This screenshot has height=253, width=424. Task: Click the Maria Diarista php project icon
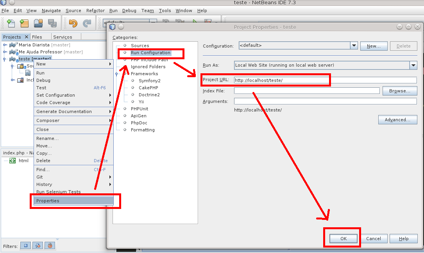[13, 45]
